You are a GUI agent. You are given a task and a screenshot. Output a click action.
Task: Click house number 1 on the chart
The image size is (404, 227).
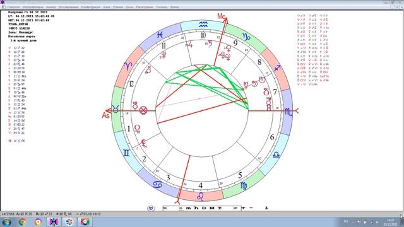click(x=129, y=129)
